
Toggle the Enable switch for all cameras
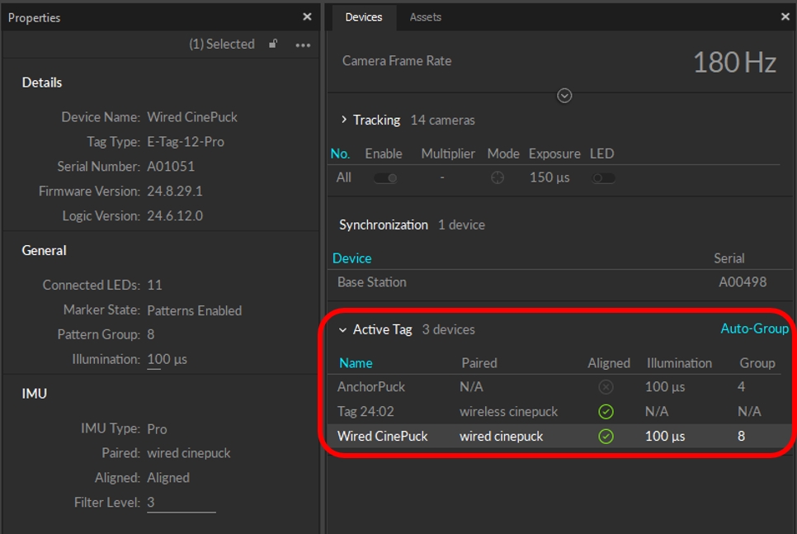click(384, 177)
